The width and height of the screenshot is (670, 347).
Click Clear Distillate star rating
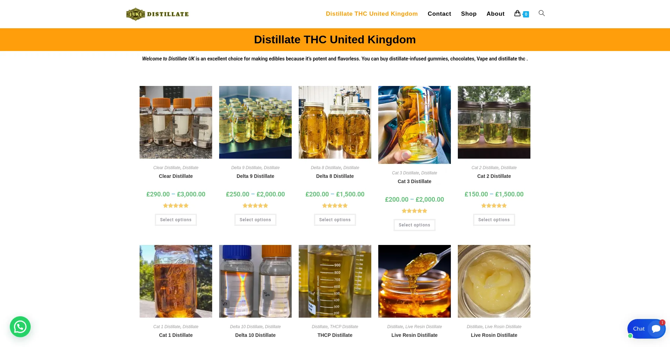(176, 206)
